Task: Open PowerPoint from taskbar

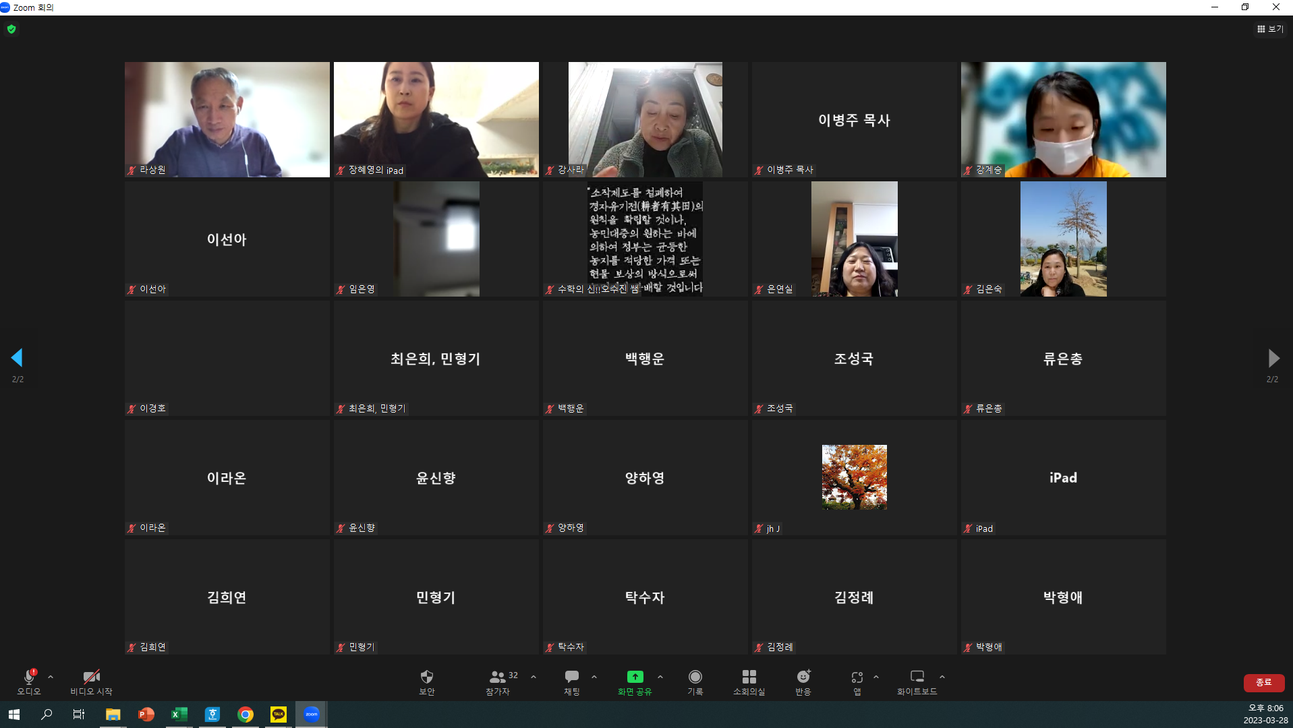Action: [146, 715]
